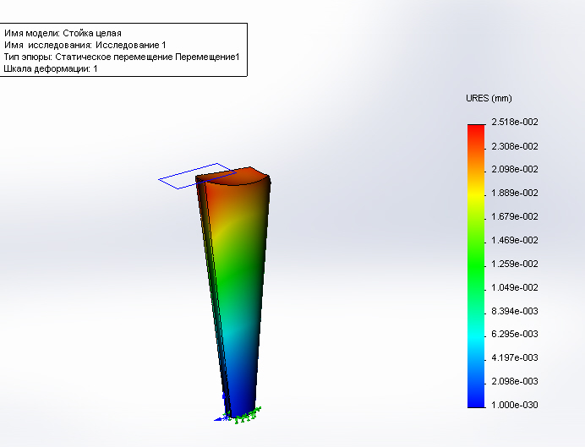Click the legend value 2.308e-002
Image resolution: width=585 pixels, height=447 pixels.
click(x=515, y=146)
